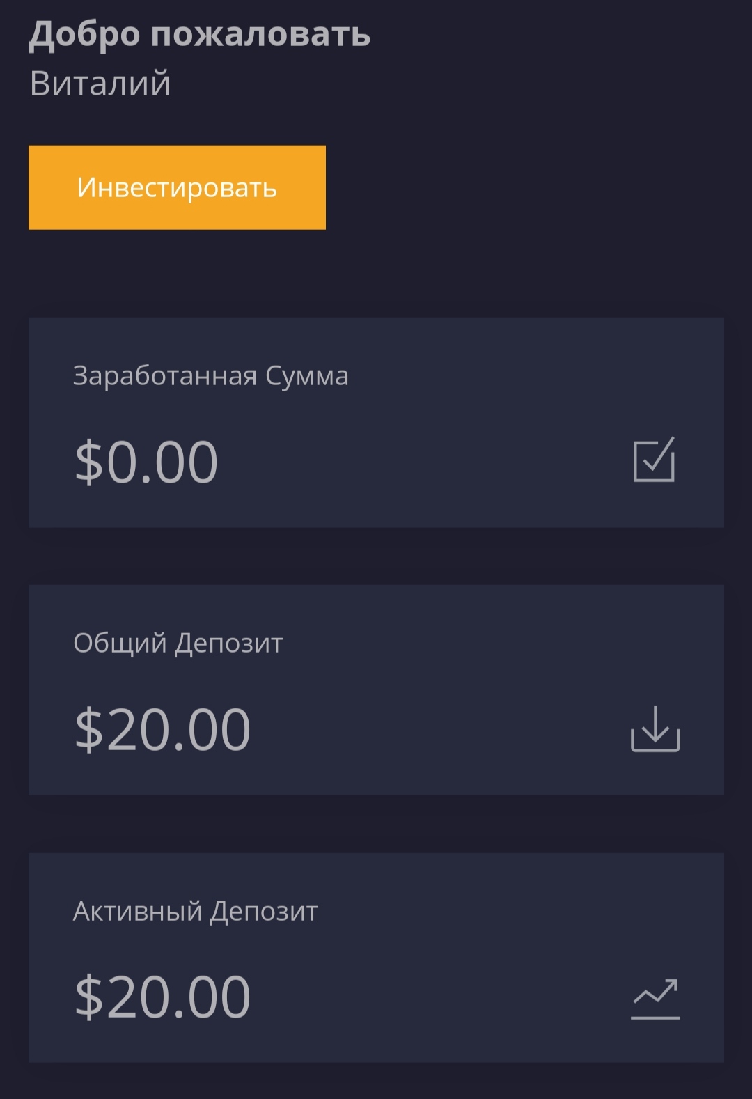This screenshot has width=752, height=1099.
Task: Select the Заработанная Сумма label
Action: pos(210,376)
